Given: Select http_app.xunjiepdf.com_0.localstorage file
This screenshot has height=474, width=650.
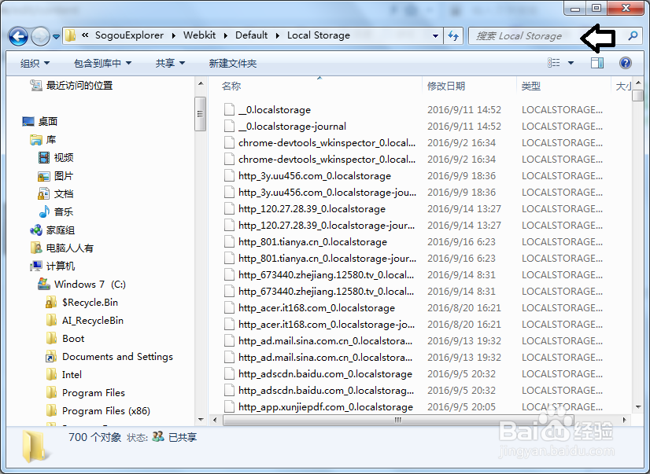Looking at the screenshot, I should [326, 407].
